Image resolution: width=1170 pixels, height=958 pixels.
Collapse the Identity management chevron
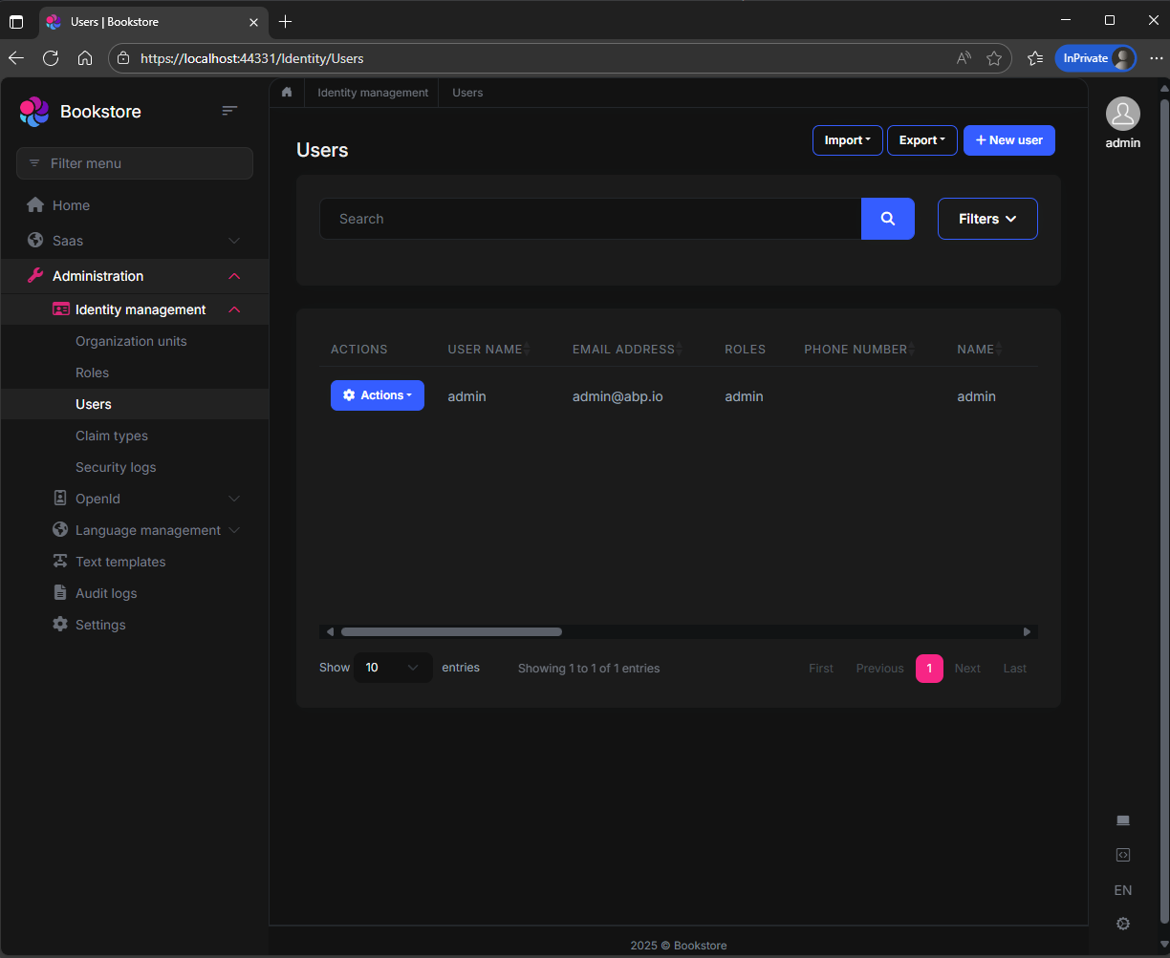[x=234, y=309]
